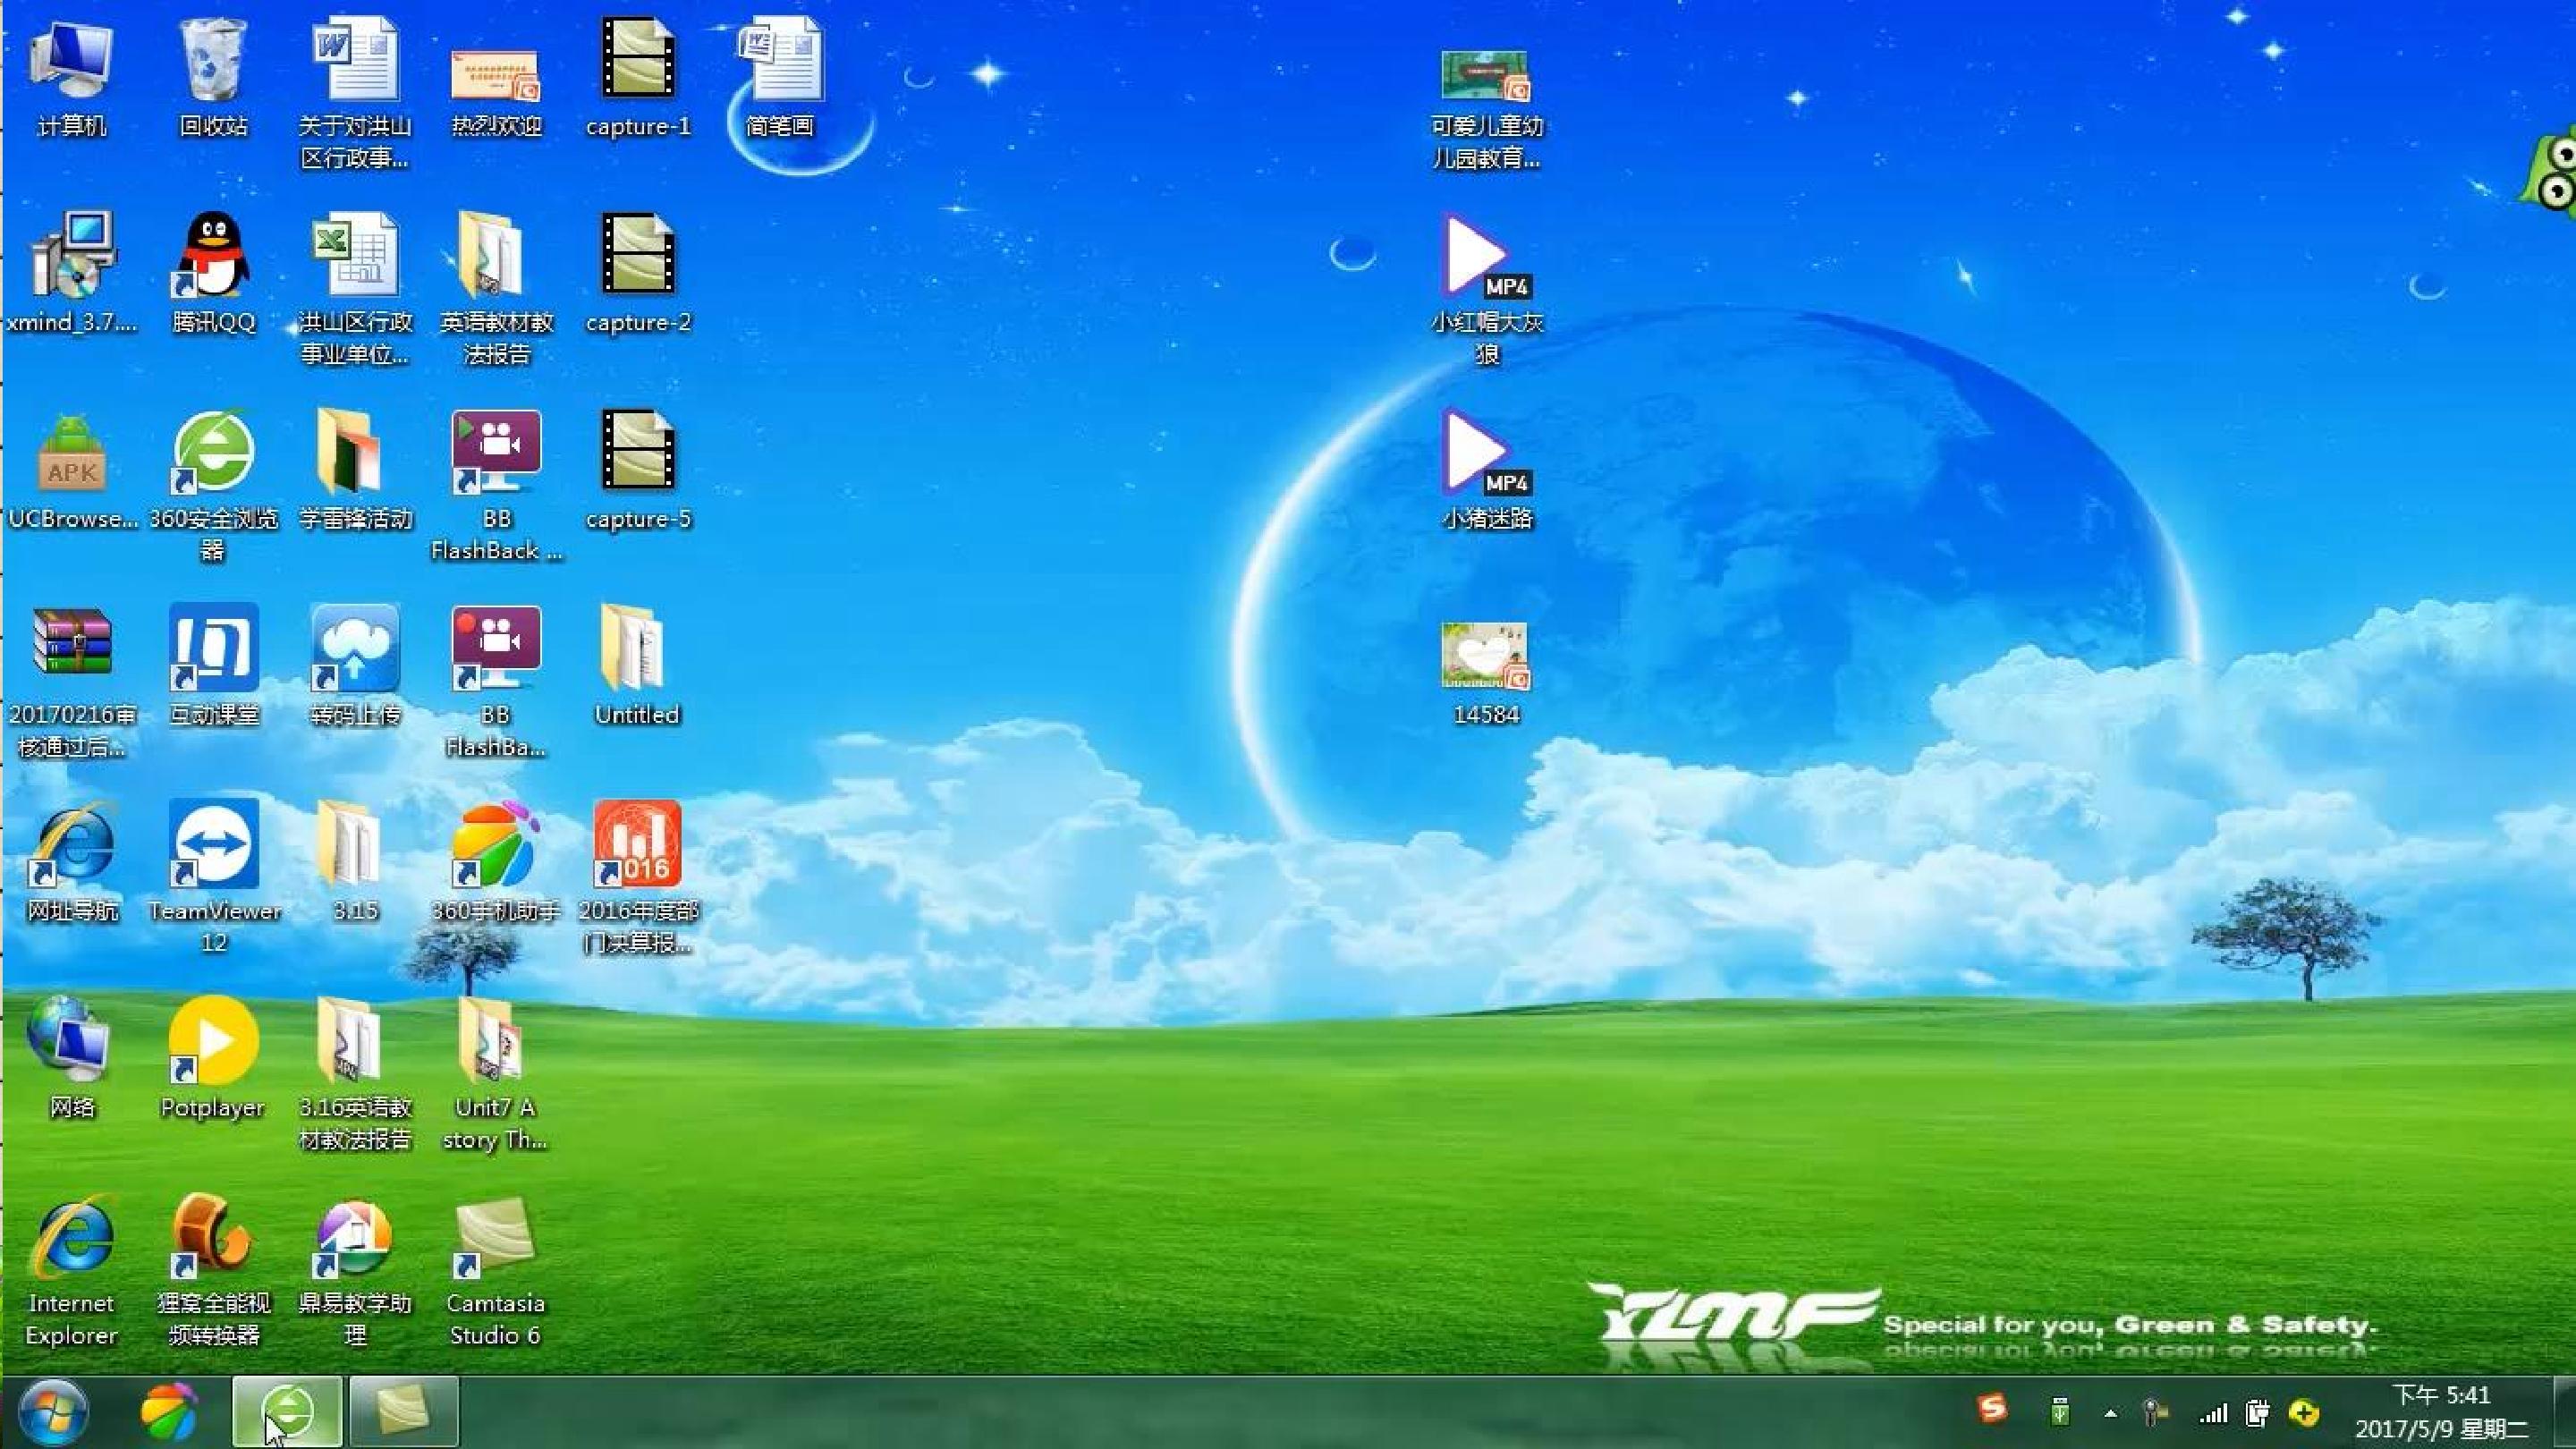Launch 狸窝全能视频转换器 shortcut
The width and height of the screenshot is (2576, 1449).
click(213, 1270)
